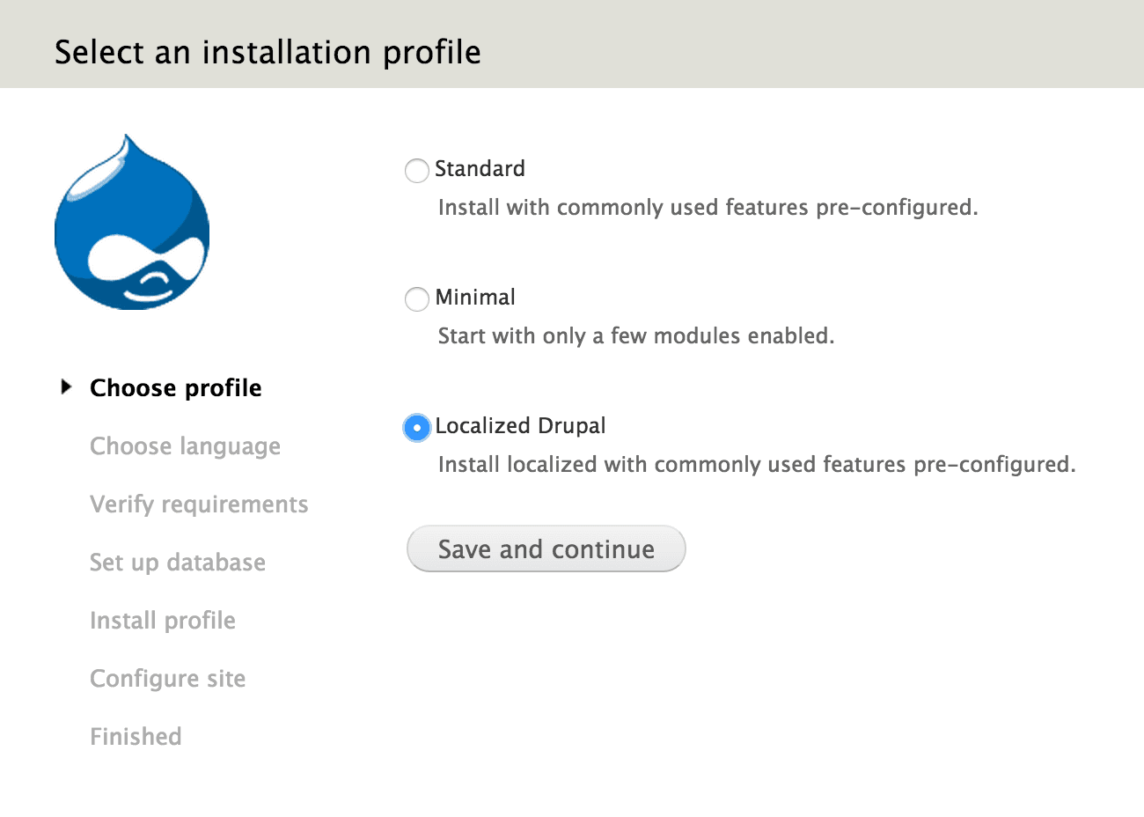Screen dimensions: 1144x817
Task: Select the Standard radio button
Action: click(x=416, y=170)
